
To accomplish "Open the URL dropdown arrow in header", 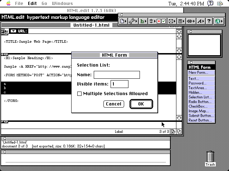I will [x=13, y=31].
